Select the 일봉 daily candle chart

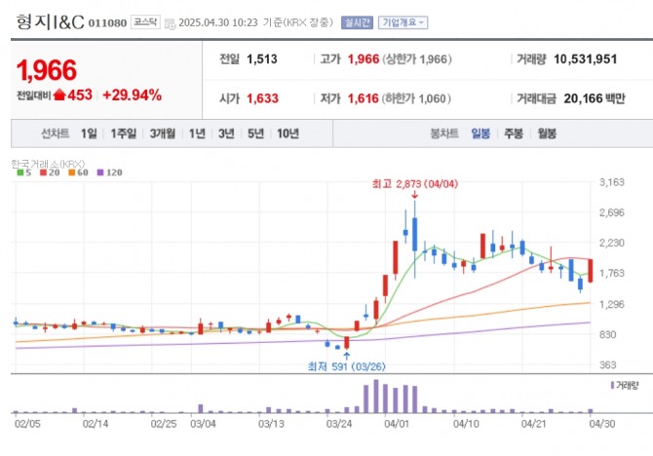tap(480, 133)
